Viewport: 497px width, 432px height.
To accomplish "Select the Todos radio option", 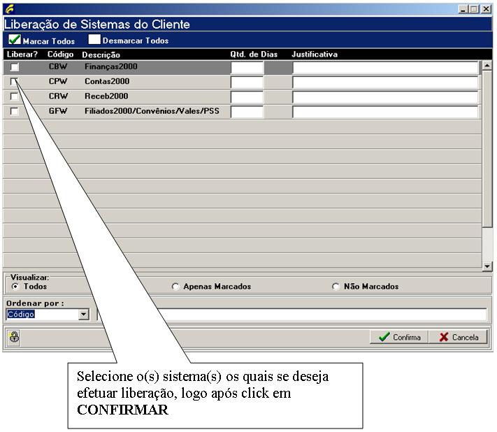I will (15, 287).
